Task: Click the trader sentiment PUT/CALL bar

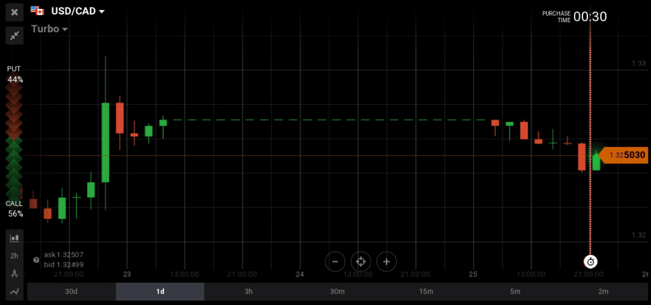Action: pos(14,141)
